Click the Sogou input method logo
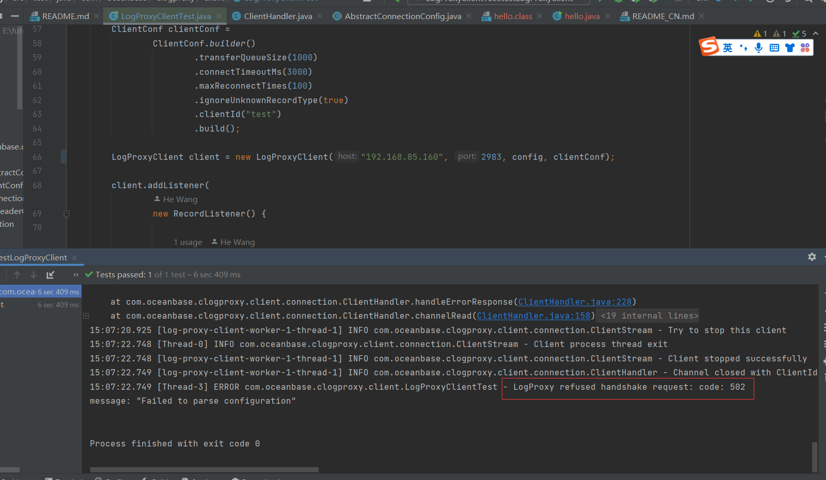Viewport: 826px width, 480px height. [709, 46]
